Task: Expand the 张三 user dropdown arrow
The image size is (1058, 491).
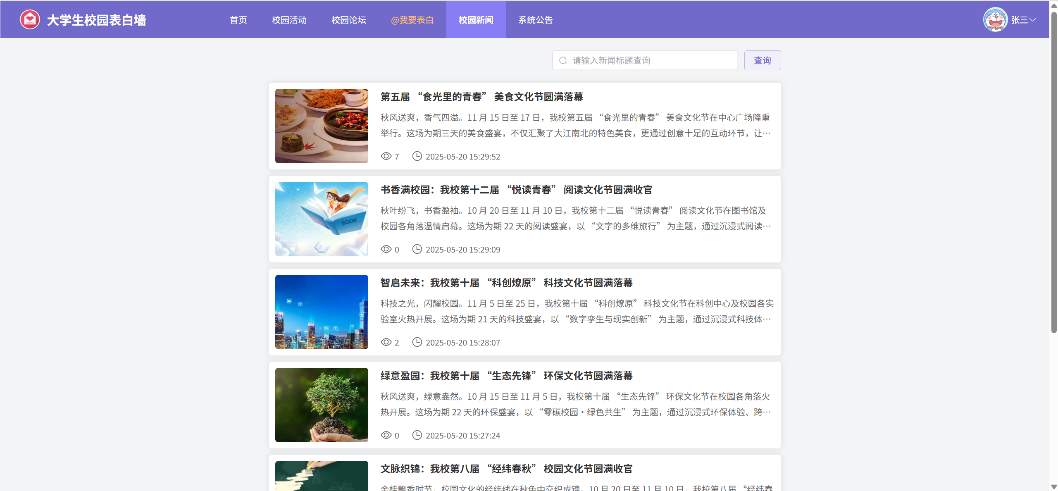Action: coord(1032,19)
